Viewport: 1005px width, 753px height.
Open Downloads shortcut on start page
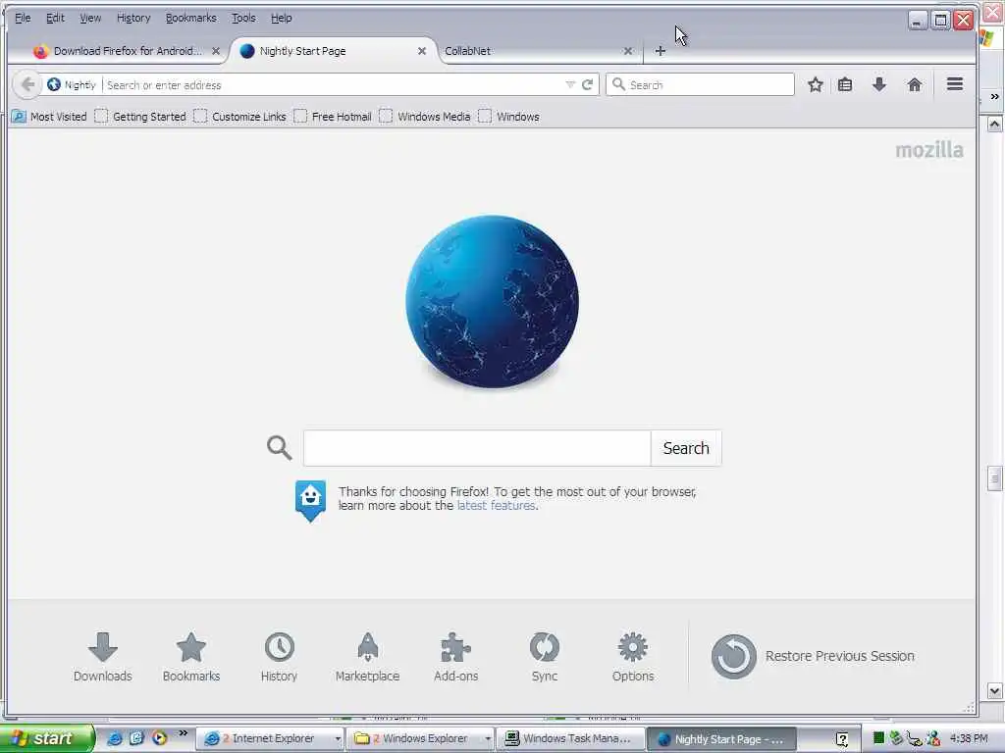tap(102, 656)
